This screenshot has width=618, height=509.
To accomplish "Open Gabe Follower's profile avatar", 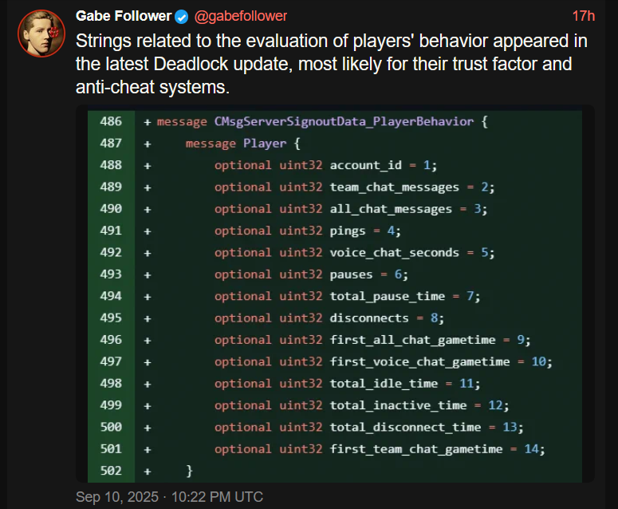I will coord(41,34).
